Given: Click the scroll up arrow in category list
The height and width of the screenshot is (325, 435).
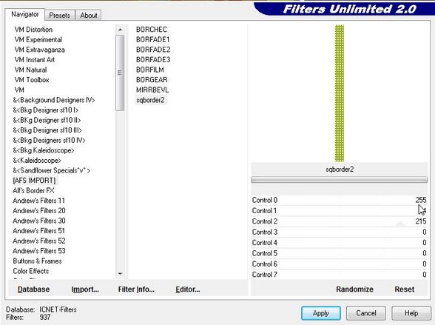Looking at the screenshot, I should click(x=120, y=30).
